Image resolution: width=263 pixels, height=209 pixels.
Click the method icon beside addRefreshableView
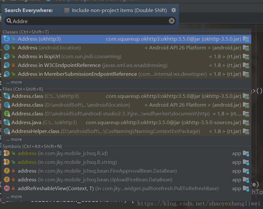point(6,189)
